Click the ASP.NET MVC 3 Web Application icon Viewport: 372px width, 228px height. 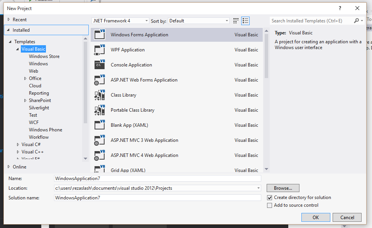click(x=100, y=140)
